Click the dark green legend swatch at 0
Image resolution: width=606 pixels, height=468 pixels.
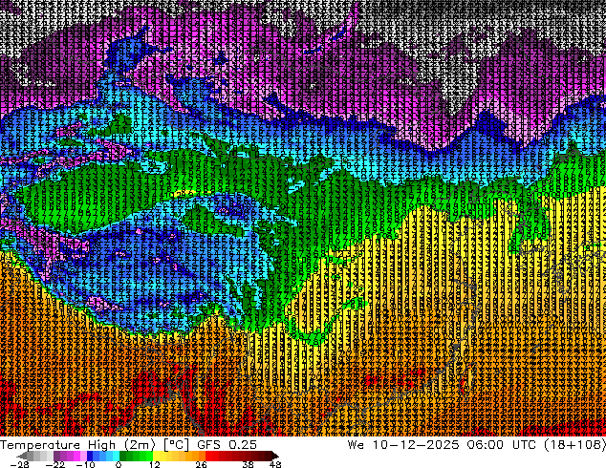coord(123,456)
